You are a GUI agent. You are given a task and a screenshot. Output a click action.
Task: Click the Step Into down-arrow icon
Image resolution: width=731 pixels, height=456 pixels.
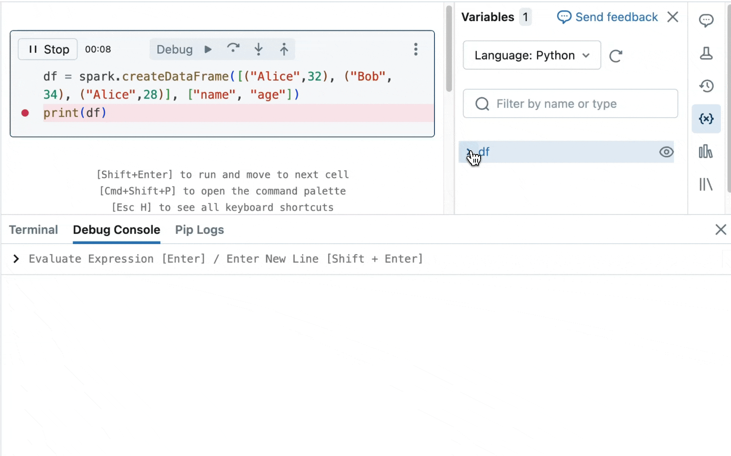coord(258,49)
